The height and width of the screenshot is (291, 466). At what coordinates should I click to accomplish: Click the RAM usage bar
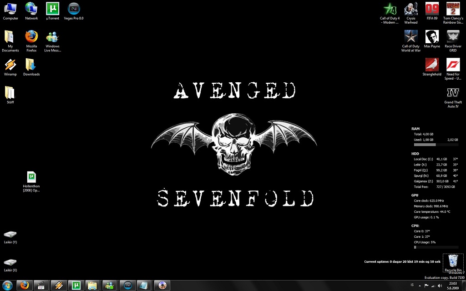click(x=436, y=145)
